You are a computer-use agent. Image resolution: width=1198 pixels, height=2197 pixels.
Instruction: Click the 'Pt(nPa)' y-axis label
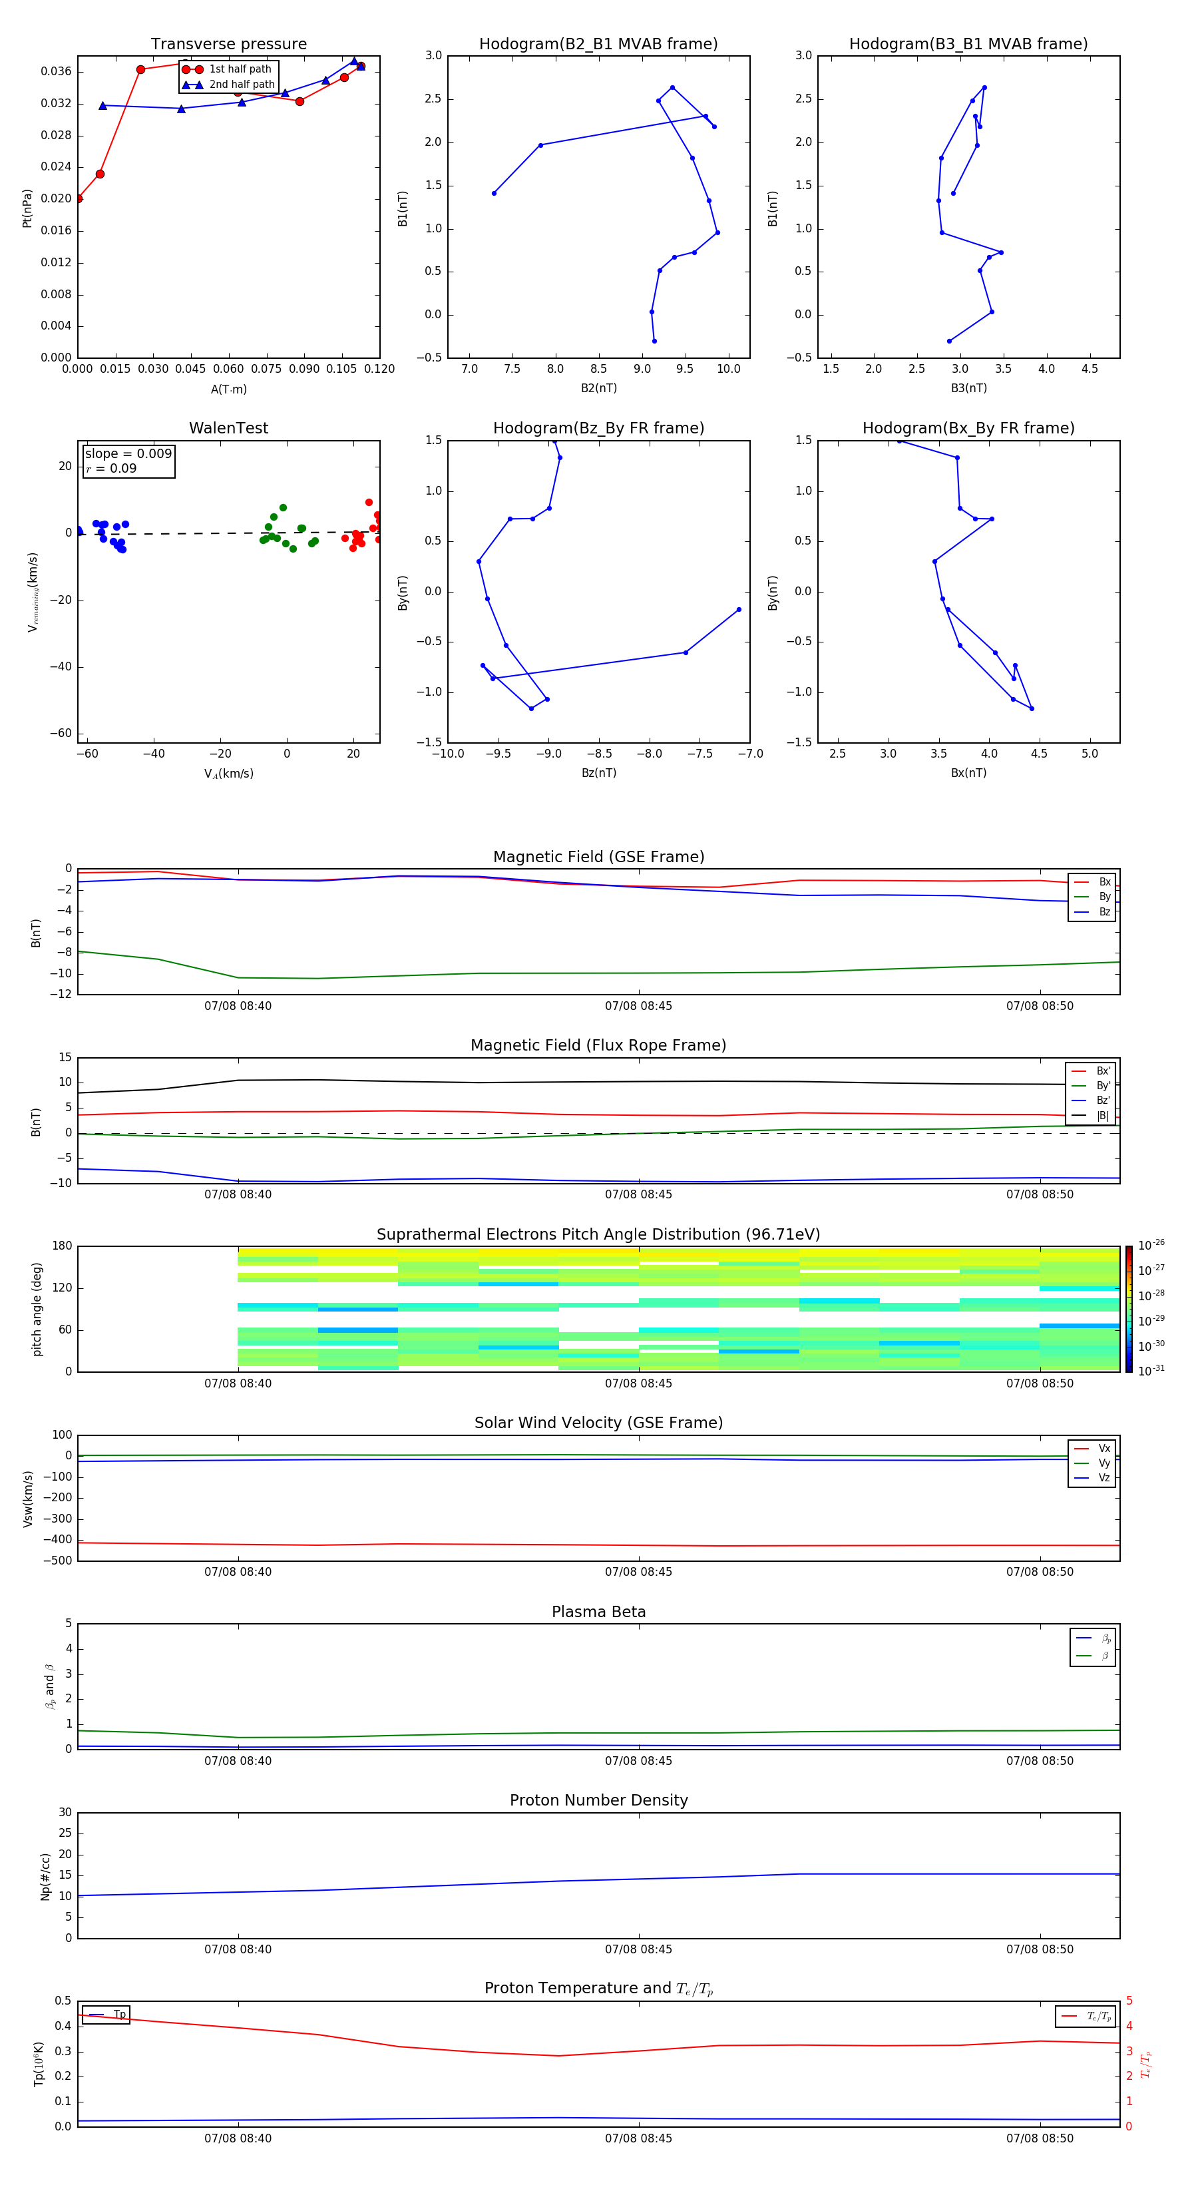(27, 208)
